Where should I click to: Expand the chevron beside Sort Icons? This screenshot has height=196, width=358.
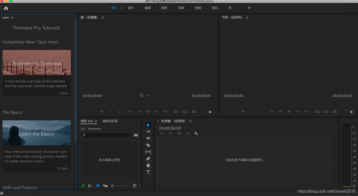[x=140, y=186]
